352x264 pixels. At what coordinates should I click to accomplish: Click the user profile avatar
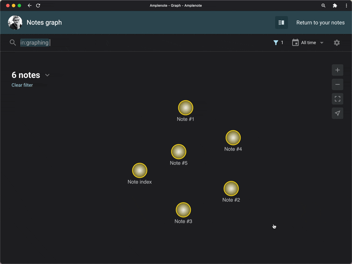(x=15, y=23)
